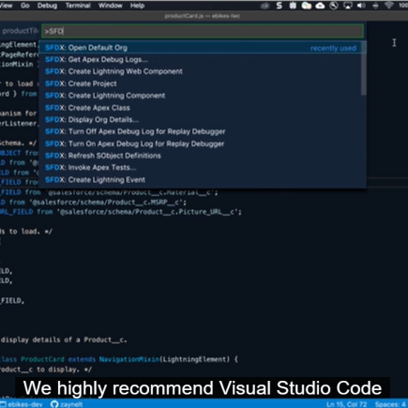Choose SFDX: Invoke Apex Tests command
The height and width of the screenshot is (408, 408).
(x=203, y=168)
